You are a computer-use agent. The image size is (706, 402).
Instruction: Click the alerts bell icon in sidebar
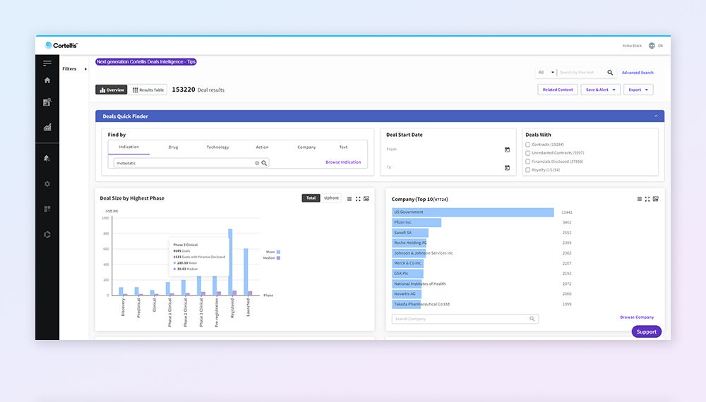(47, 158)
